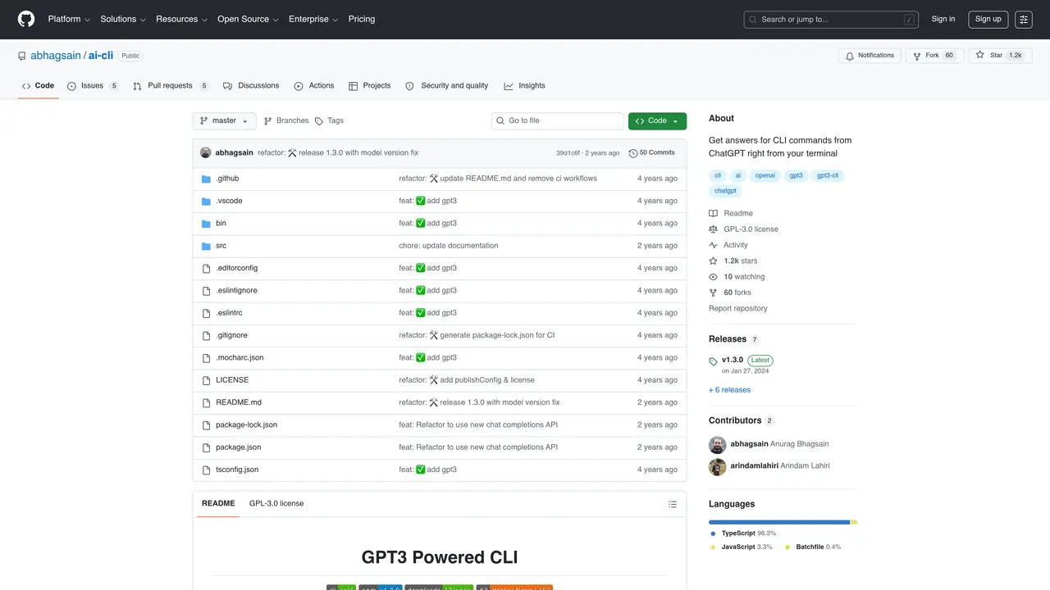Expand the Enterprise menu

coord(313,19)
